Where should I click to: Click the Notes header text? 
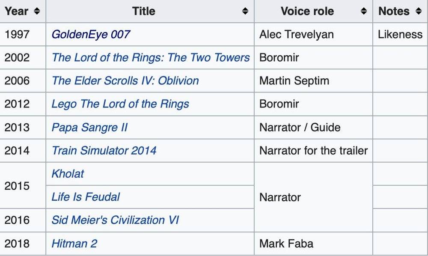point(394,11)
